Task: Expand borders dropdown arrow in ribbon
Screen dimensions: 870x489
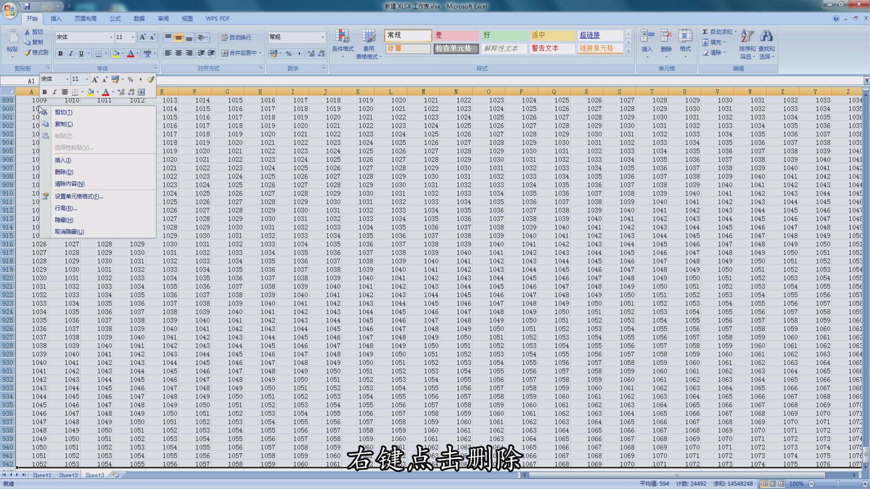Action: pyautogui.click(x=106, y=53)
